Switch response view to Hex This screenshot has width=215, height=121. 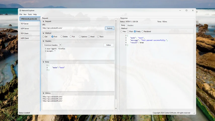tap(122, 32)
